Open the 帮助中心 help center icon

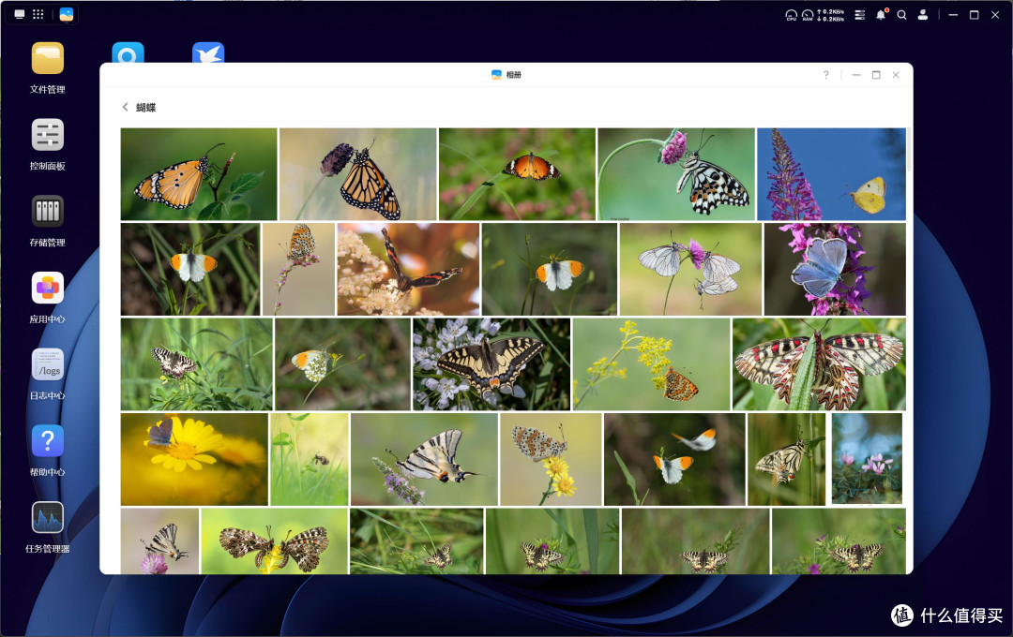click(x=47, y=441)
